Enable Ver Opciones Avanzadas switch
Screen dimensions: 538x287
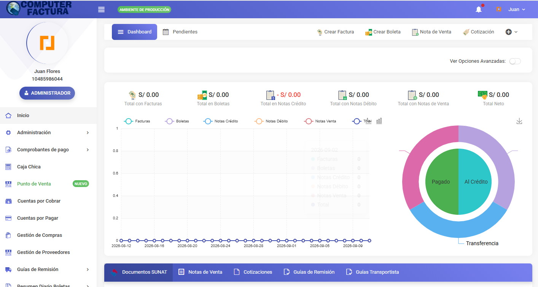point(515,61)
